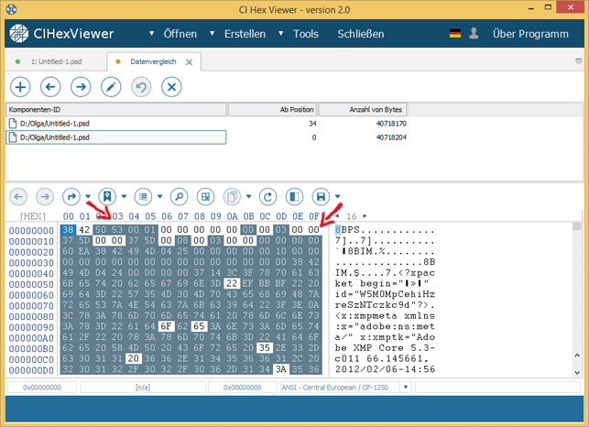The image size is (589, 427).
Task: Click the refresh reload icon
Action: tap(267, 196)
